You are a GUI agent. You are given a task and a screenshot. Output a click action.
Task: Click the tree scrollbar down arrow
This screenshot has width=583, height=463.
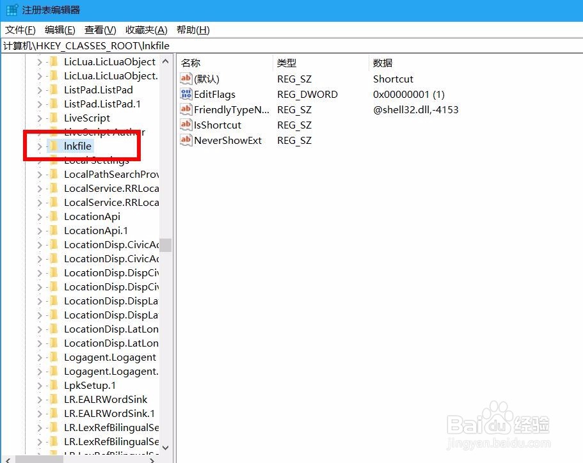(165, 448)
